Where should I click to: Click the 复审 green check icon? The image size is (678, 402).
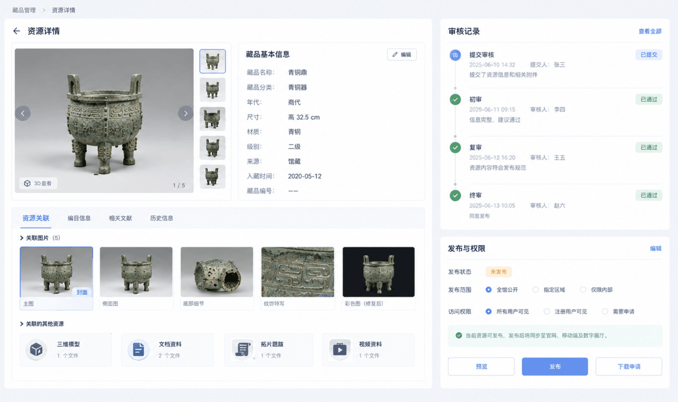[x=455, y=147]
